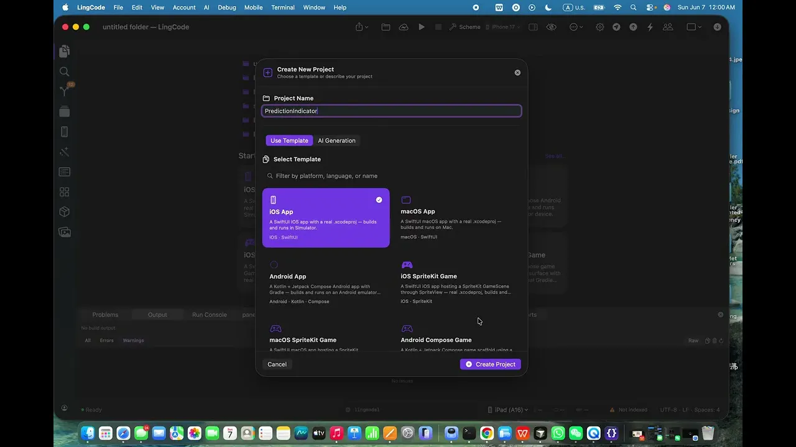
Task: Open the iPad (A16) status bar dropdown
Action: (508, 410)
